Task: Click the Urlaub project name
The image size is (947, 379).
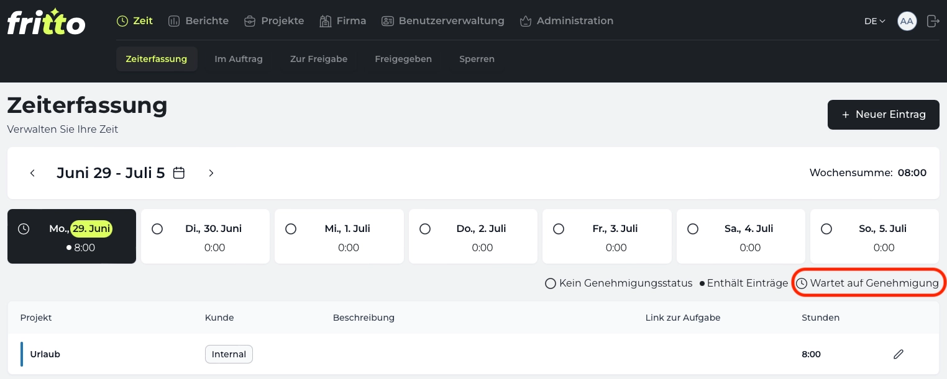Action: [x=45, y=354]
